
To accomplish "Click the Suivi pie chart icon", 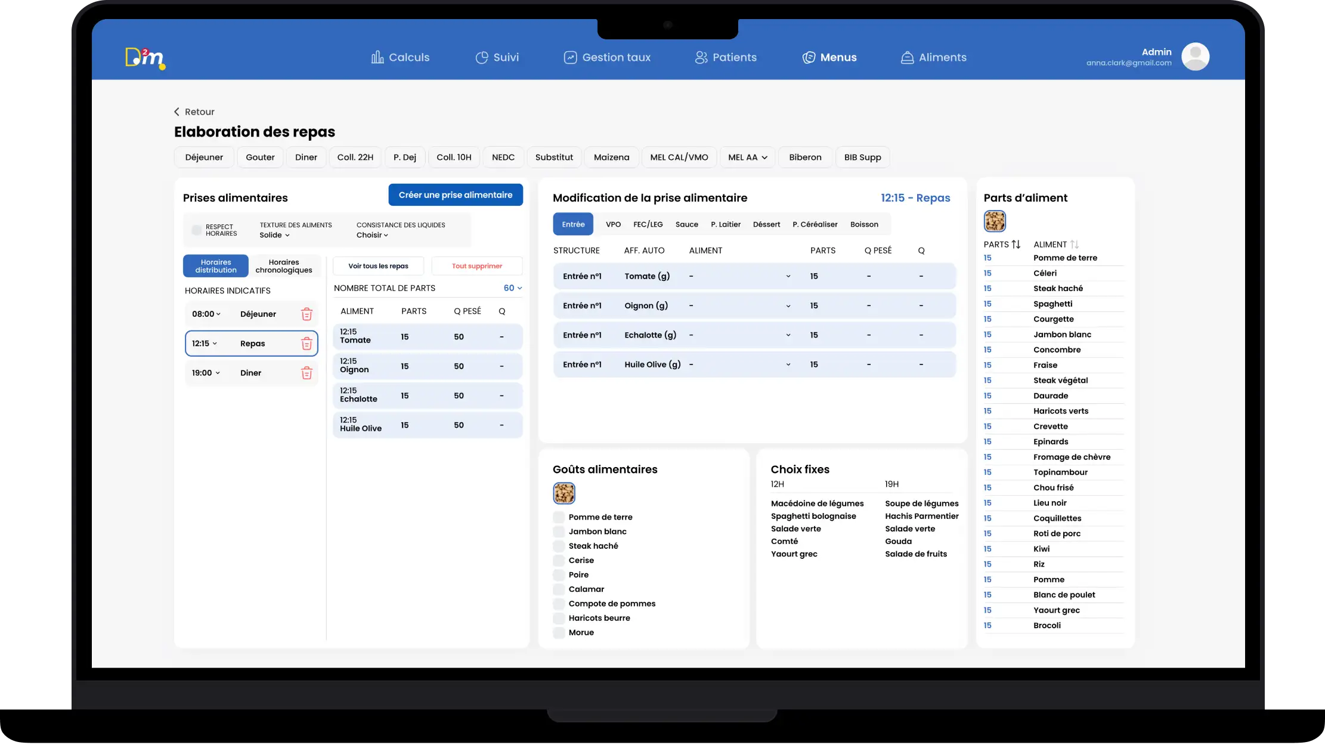I will (x=482, y=57).
